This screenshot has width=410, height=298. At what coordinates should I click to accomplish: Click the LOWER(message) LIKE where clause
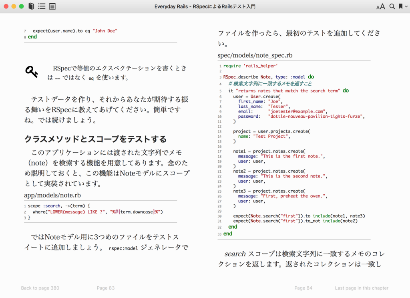click(x=98, y=212)
